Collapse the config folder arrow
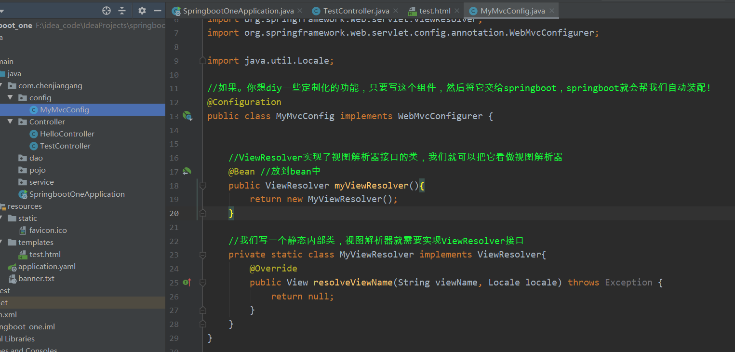This screenshot has height=352, width=735. (10, 97)
